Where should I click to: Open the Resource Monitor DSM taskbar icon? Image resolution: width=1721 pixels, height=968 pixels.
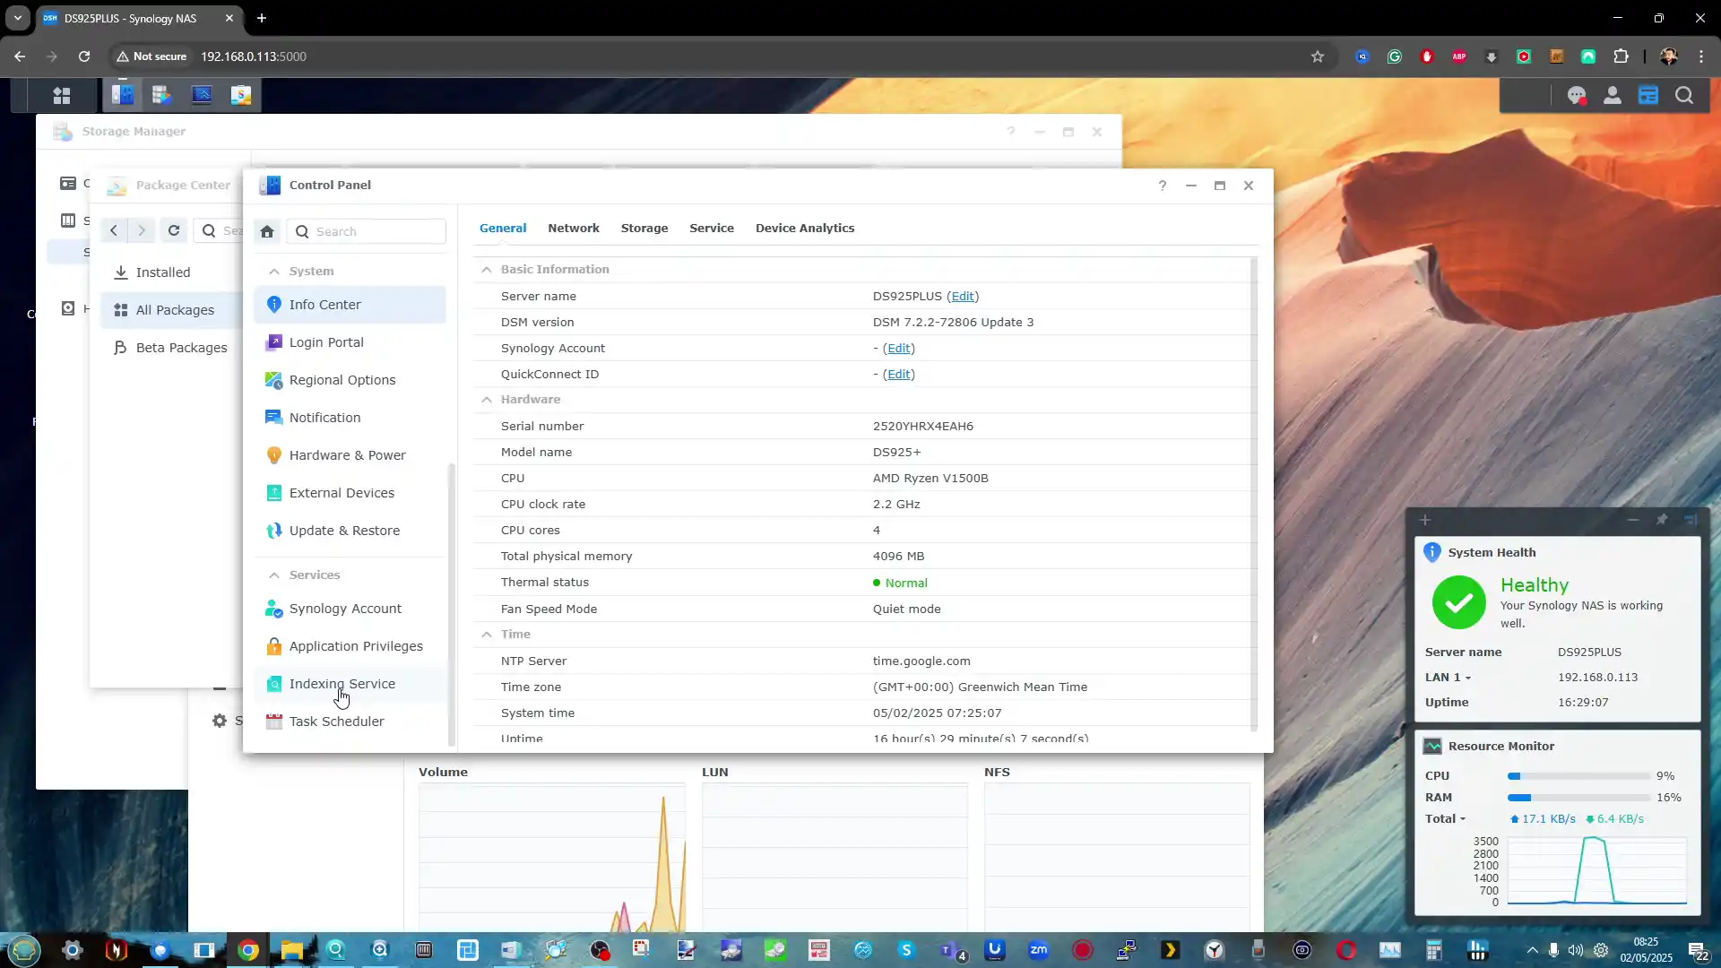202,95
